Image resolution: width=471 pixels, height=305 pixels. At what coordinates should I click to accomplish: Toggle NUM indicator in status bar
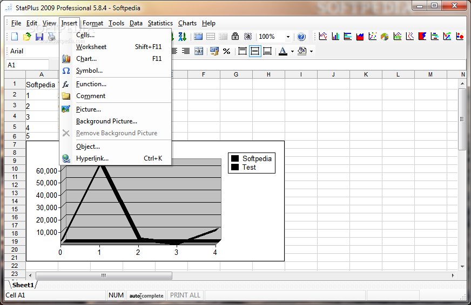click(x=116, y=295)
